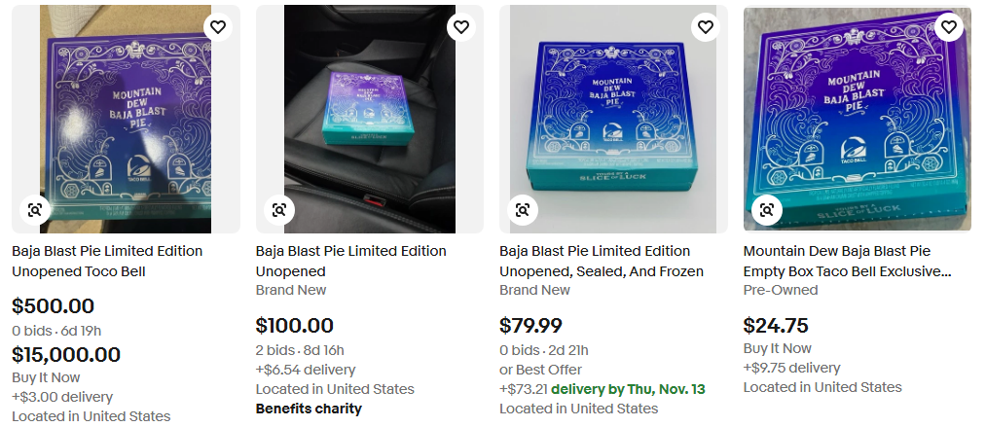Search similar items for $79.99 listing photo
Viewport: 986px width, 427px height.
click(x=523, y=210)
